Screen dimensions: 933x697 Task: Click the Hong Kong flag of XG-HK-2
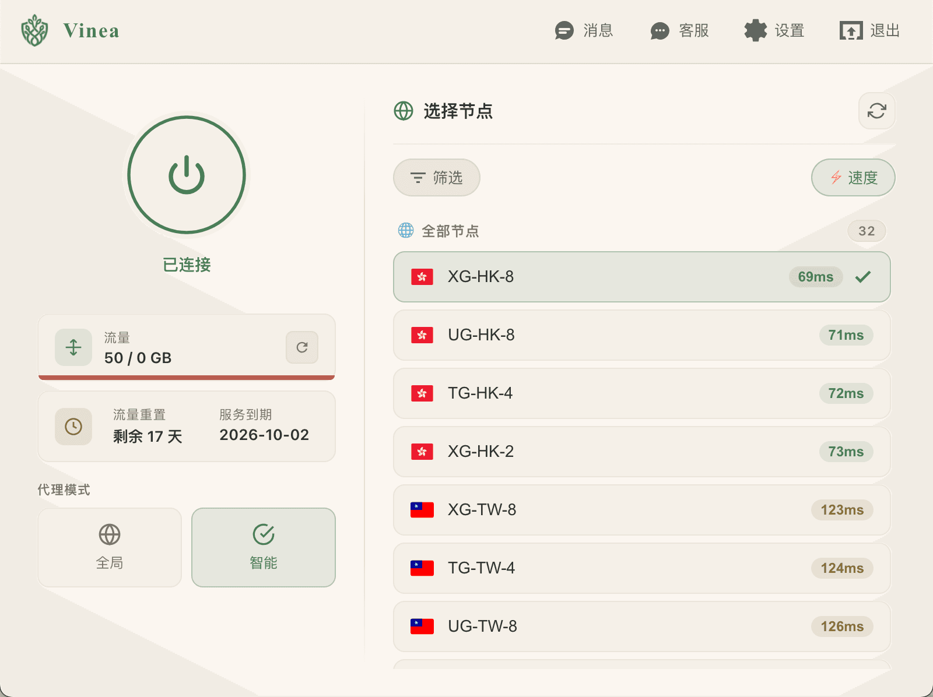click(x=422, y=452)
